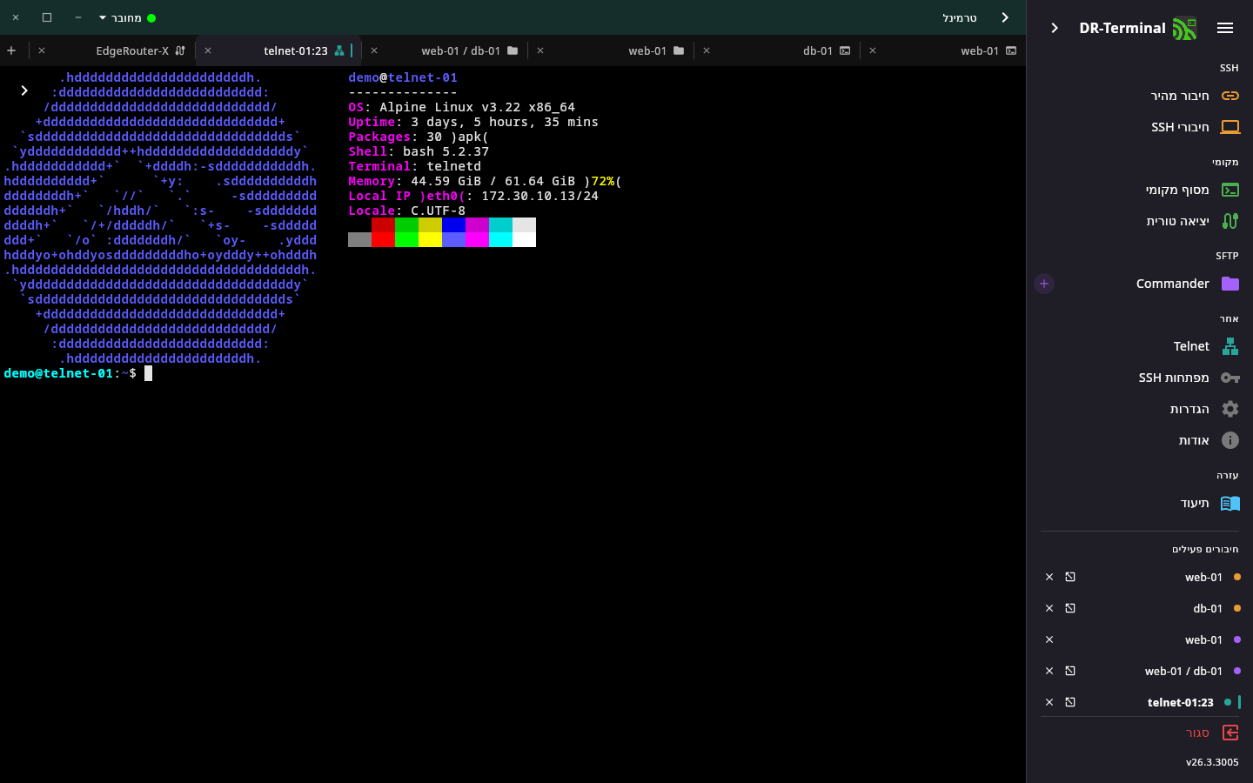
Task: Open a new tab with the plus button
Action: click(11, 50)
